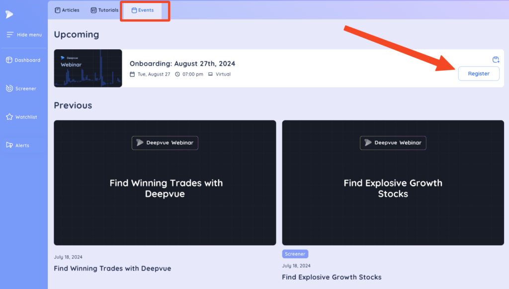Switch to the Tutorials tab
This screenshot has width=509, height=289.
point(104,10)
